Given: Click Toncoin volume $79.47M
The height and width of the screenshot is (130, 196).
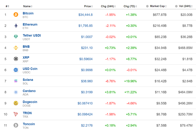Looking at the screenshot, I should point(186,125).
